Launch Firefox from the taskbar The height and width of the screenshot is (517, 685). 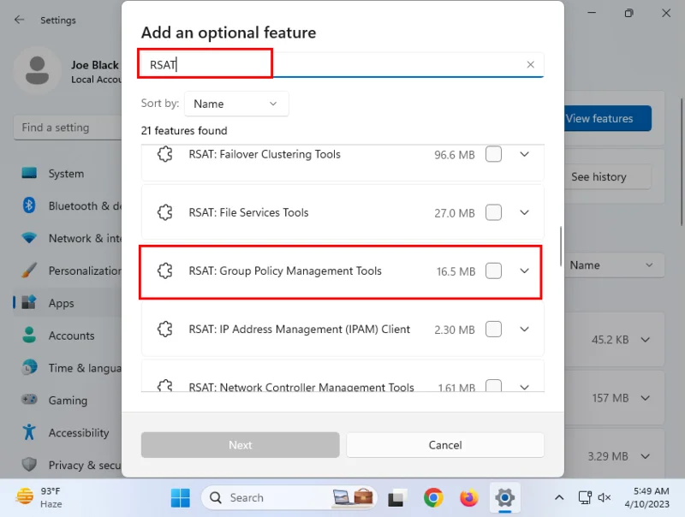pos(468,498)
